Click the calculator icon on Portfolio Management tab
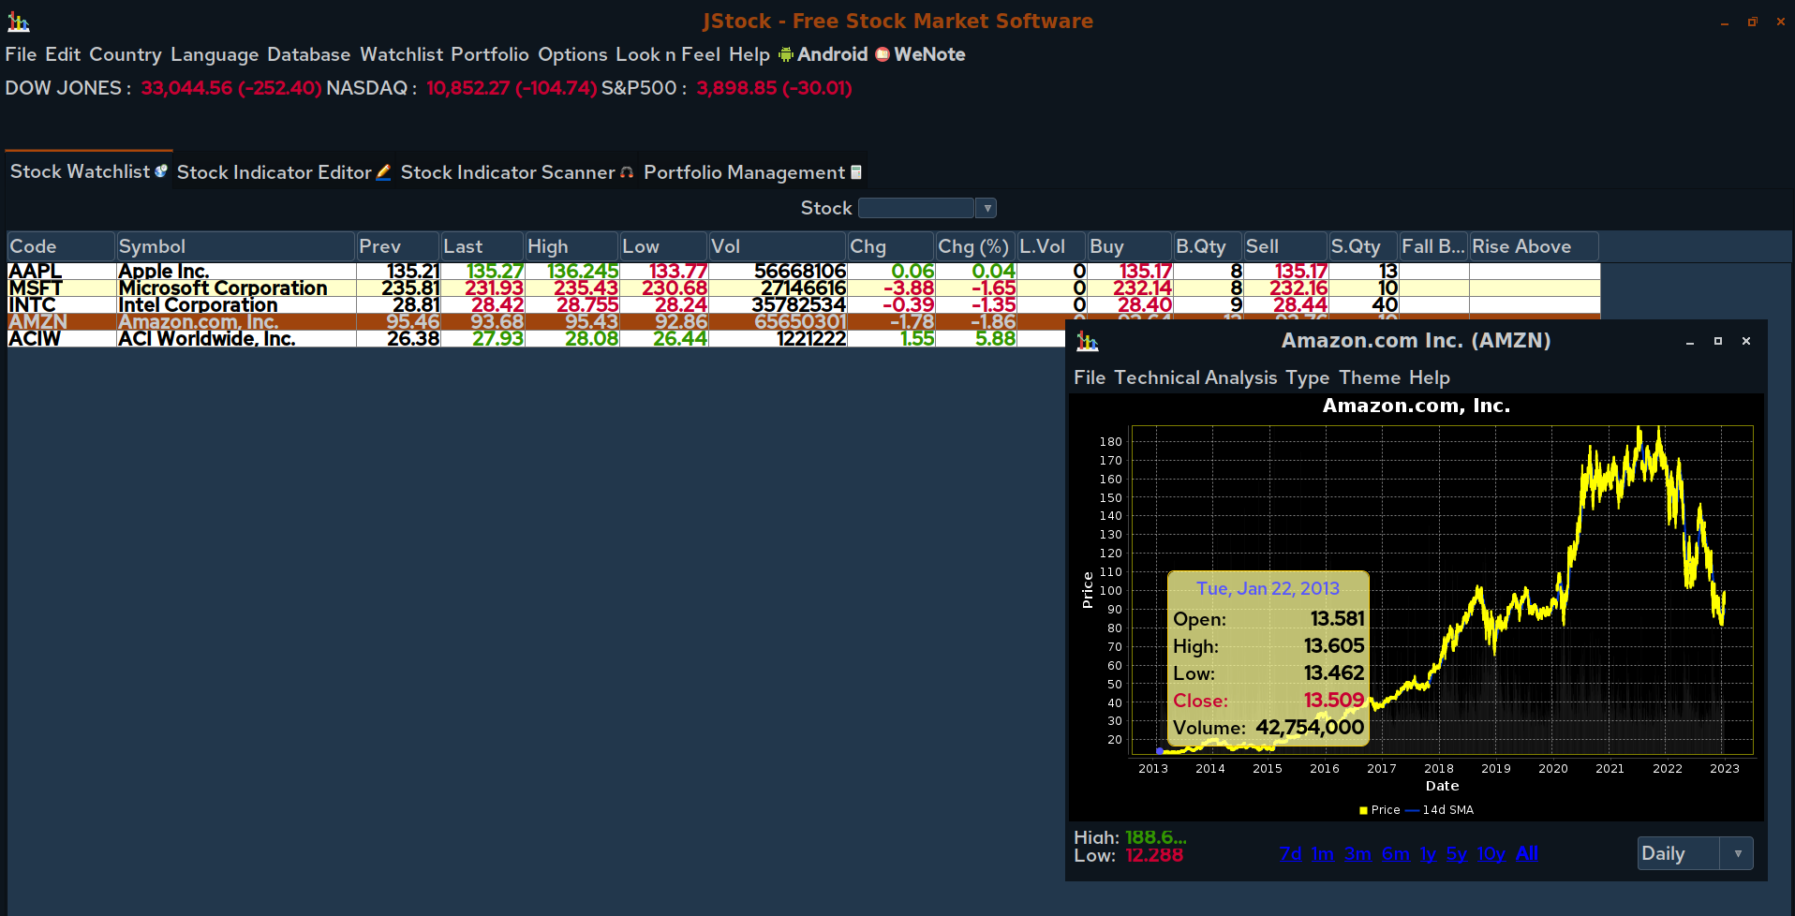The height and width of the screenshot is (916, 1795). [x=855, y=172]
